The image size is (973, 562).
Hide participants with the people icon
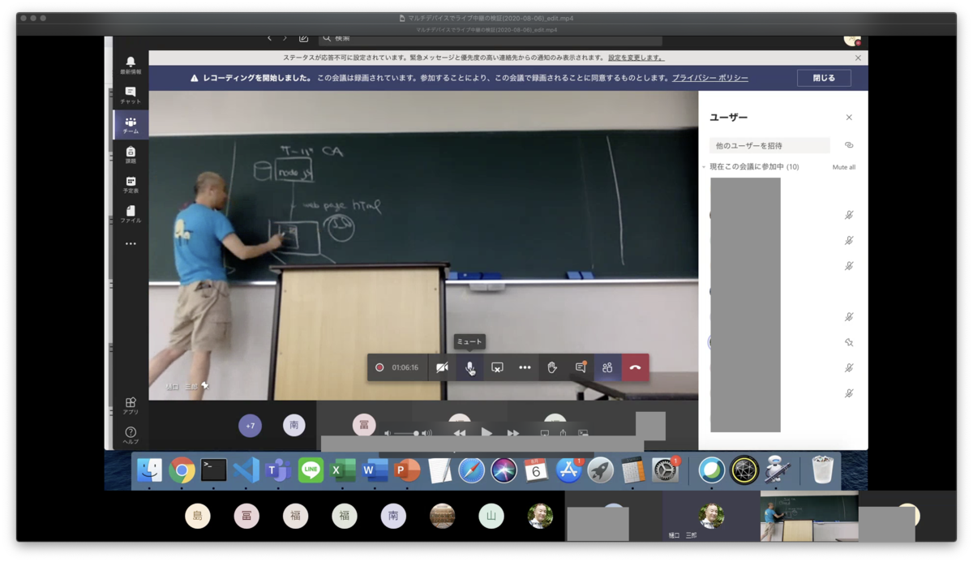[607, 367]
